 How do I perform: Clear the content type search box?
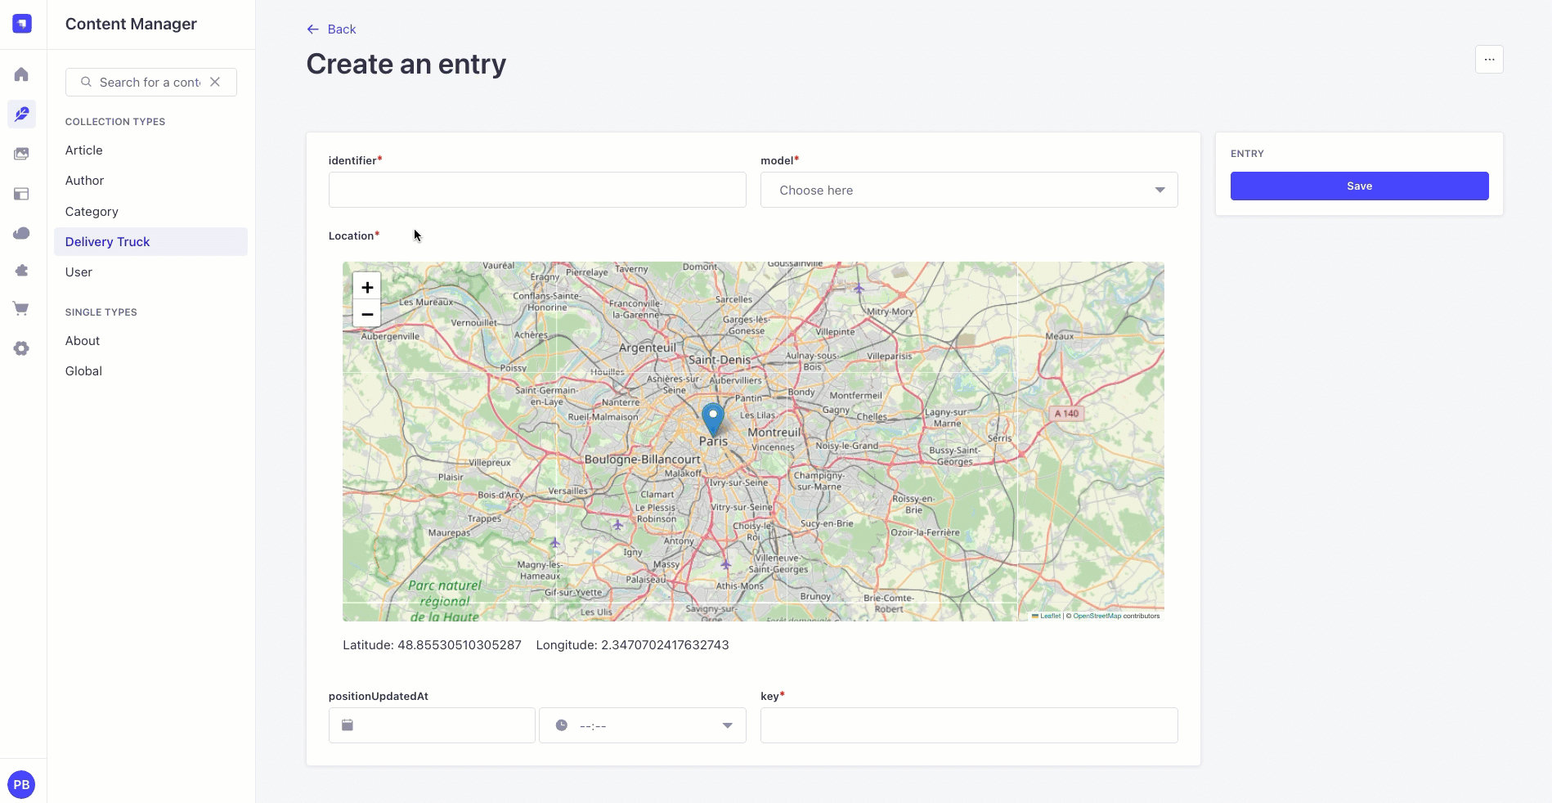coord(215,82)
